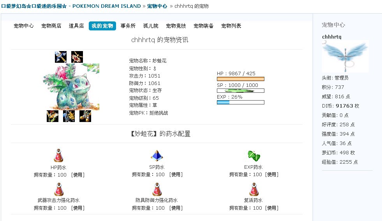
Task: Click the 武器攻击力强化药水 potion icon
Action: [x=59, y=189]
